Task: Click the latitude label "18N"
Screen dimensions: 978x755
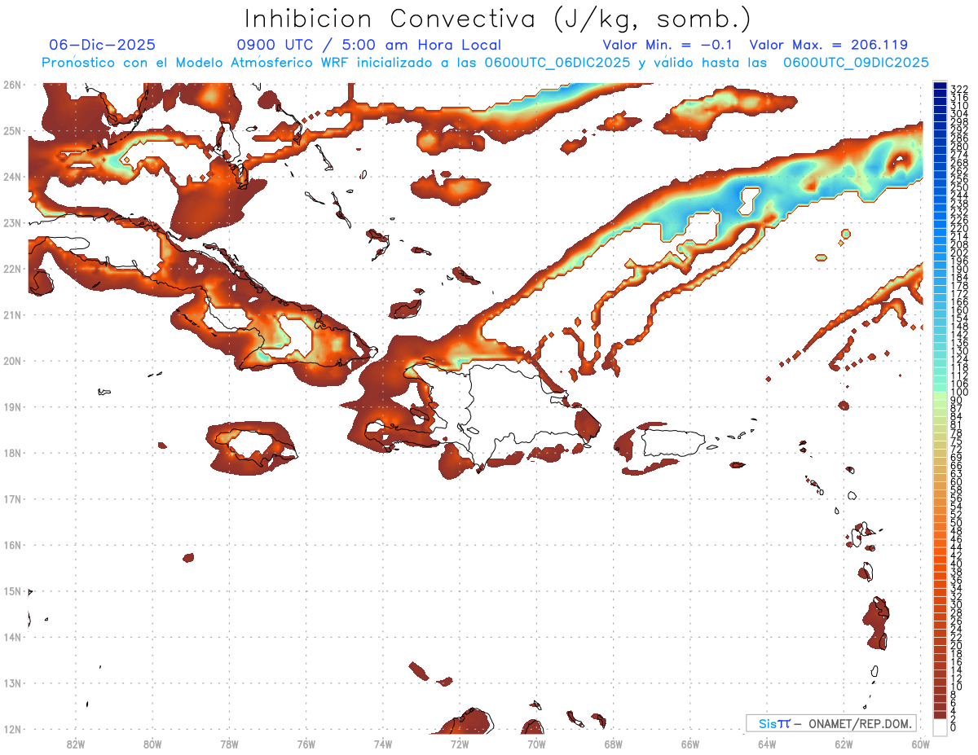Action: pyautogui.click(x=12, y=453)
